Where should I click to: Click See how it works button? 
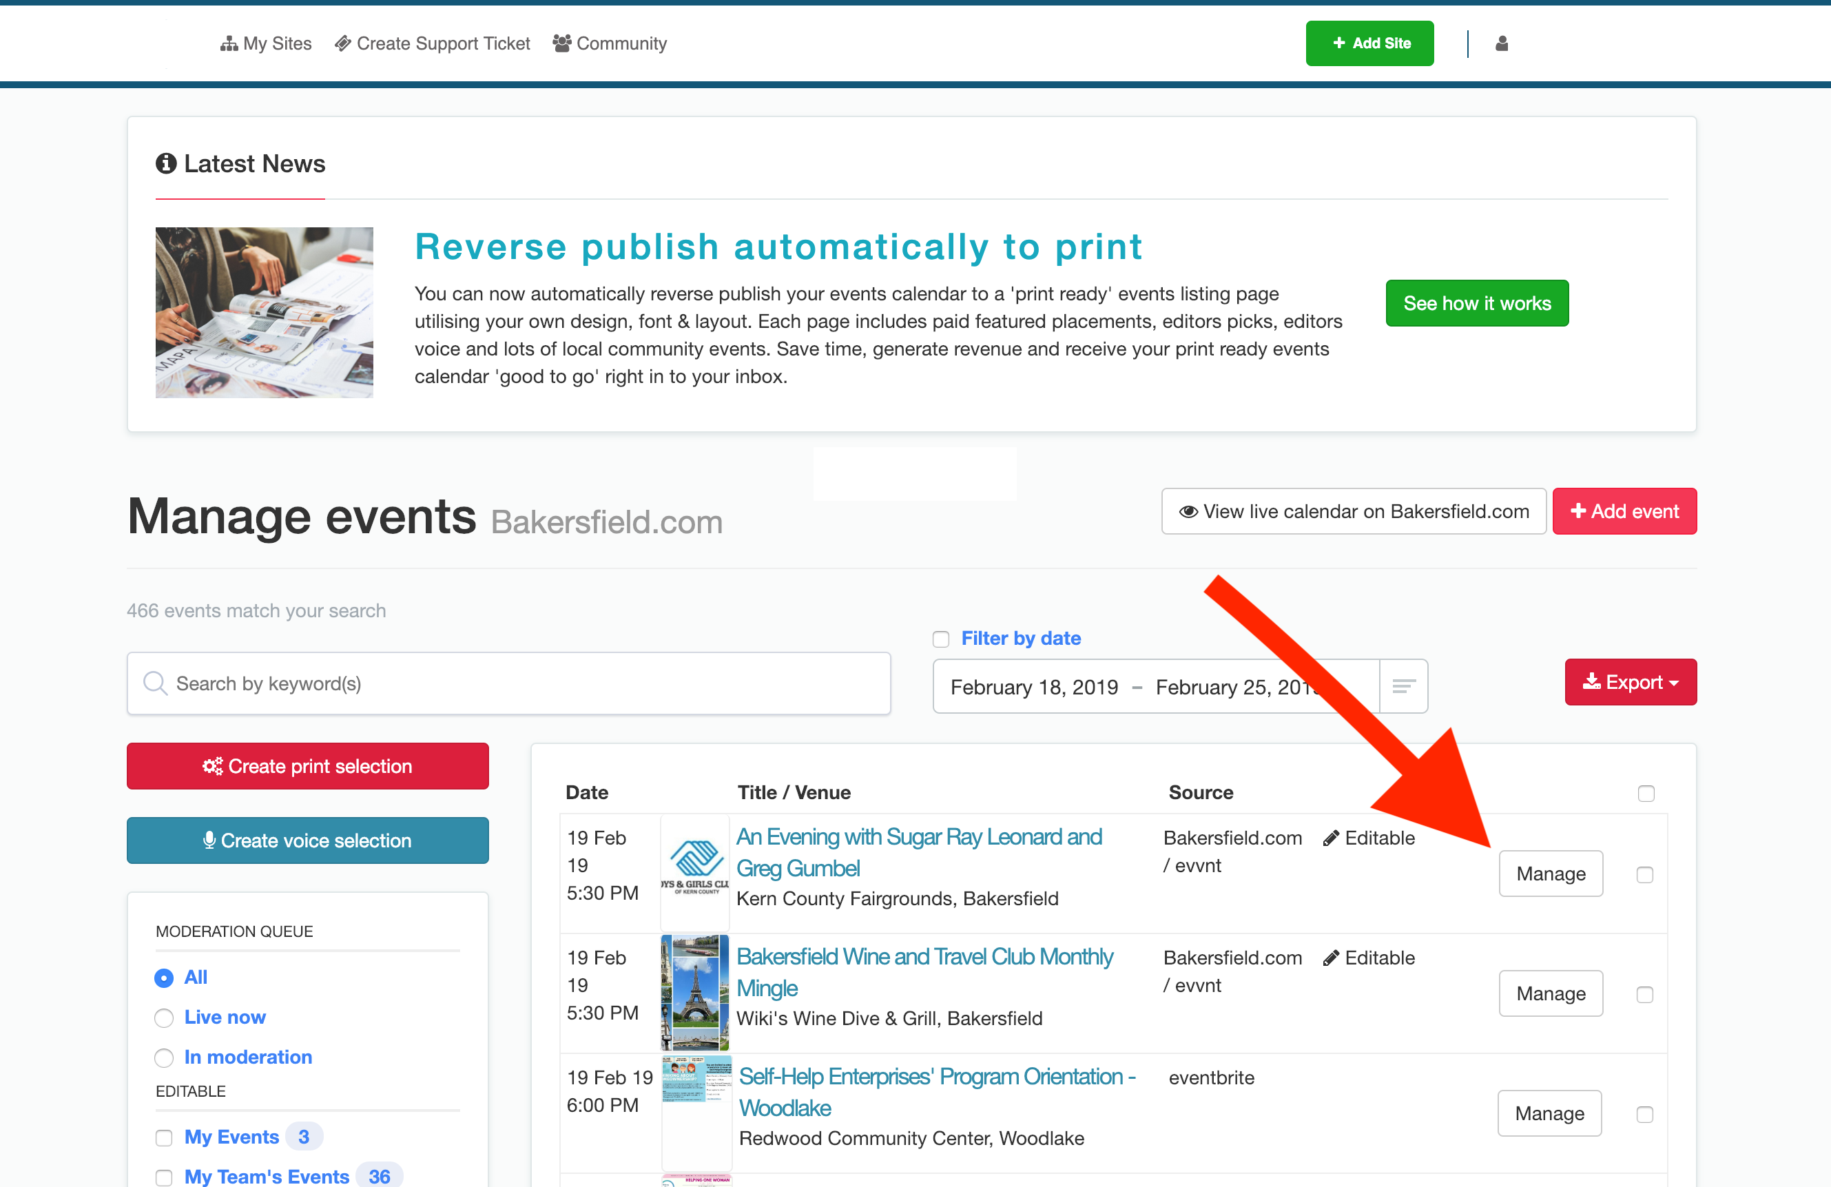coord(1476,303)
